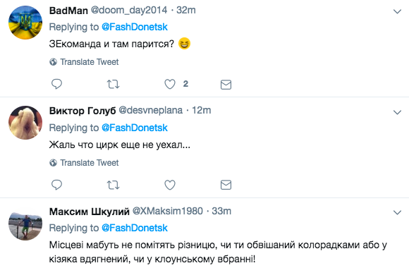Share Виктор Голуб's tweet via message envelope

pos(226,185)
